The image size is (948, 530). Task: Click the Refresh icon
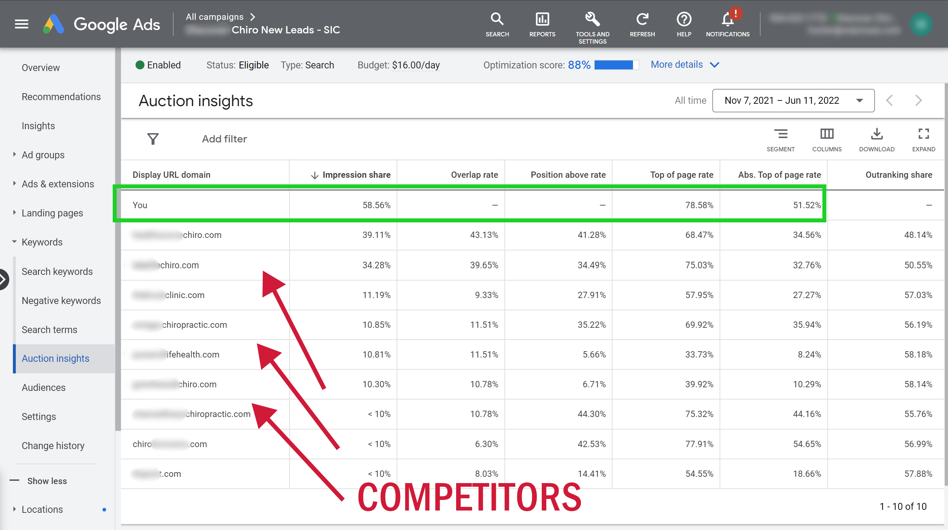642,19
